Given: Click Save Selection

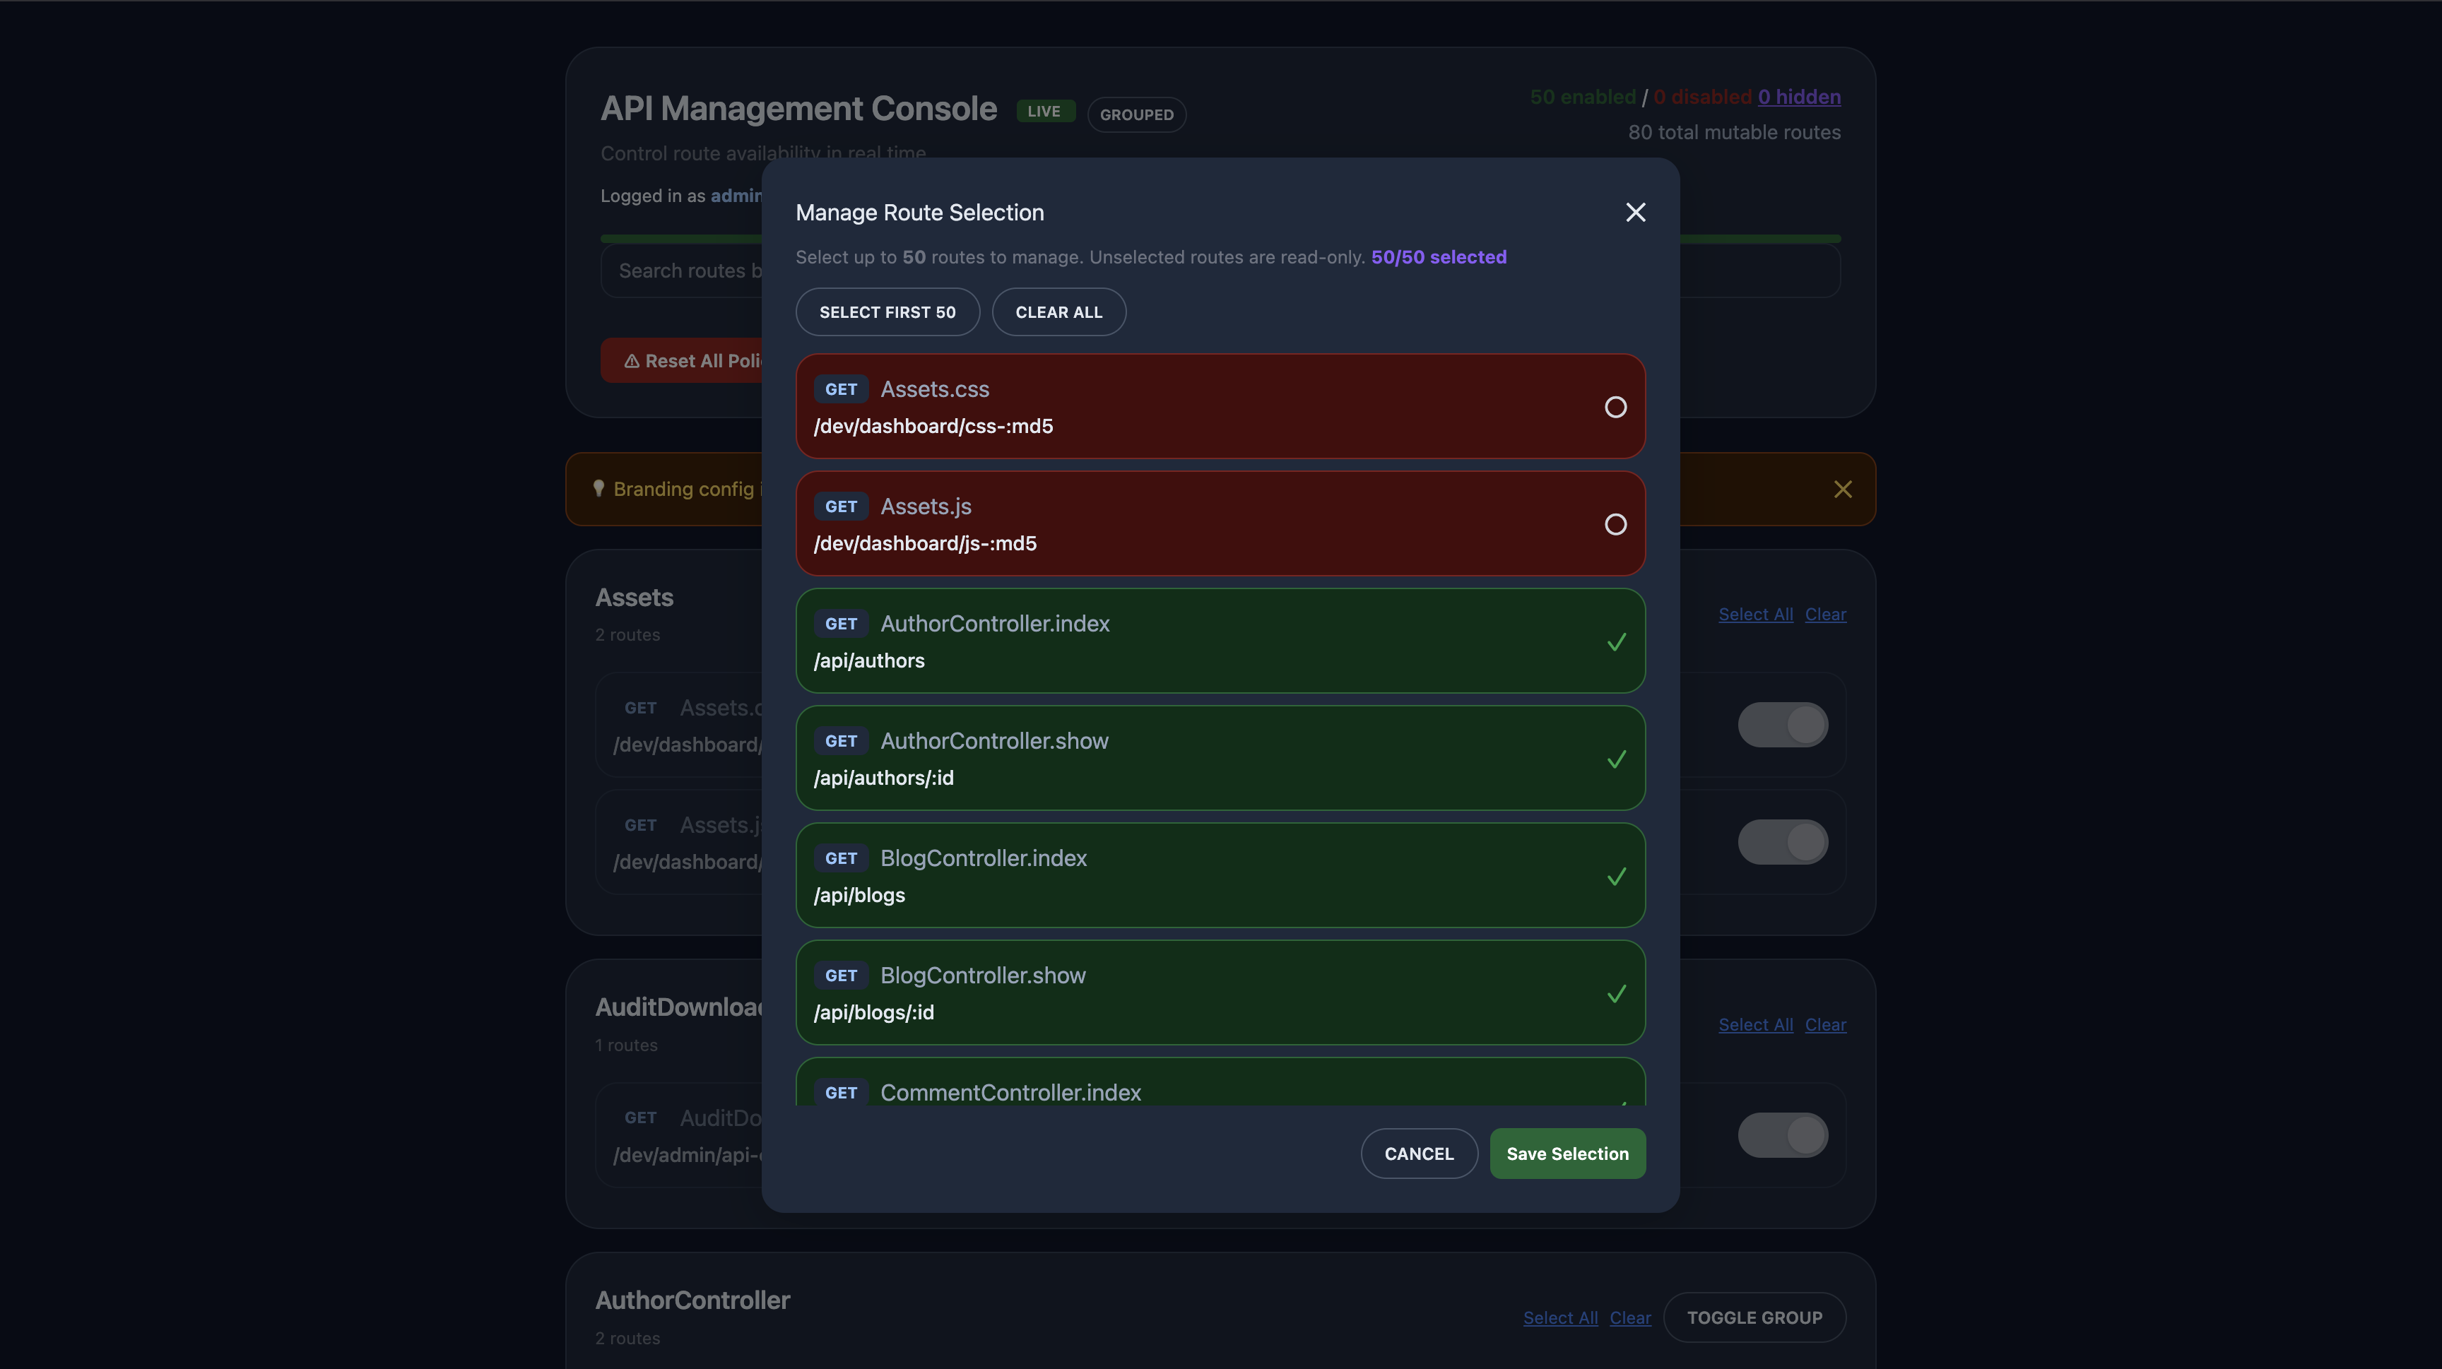Looking at the screenshot, I should point(1567,1153).
